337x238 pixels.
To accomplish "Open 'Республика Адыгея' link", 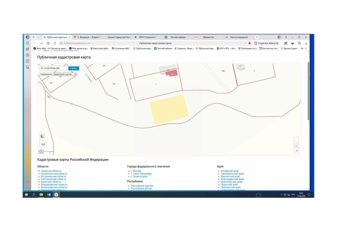I will pyautogui.click(x=142, y=186).
